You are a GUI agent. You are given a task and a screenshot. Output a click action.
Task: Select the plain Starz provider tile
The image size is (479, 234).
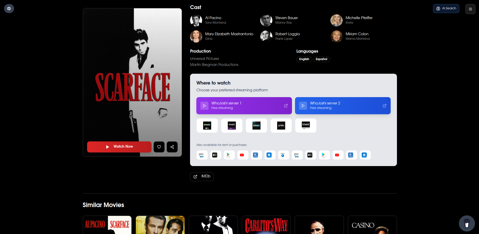[x=256, y=126]
